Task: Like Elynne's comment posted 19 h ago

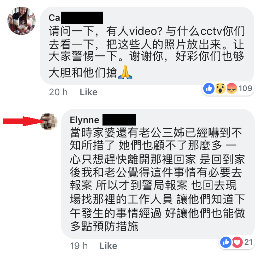Action: click(108, 246)
